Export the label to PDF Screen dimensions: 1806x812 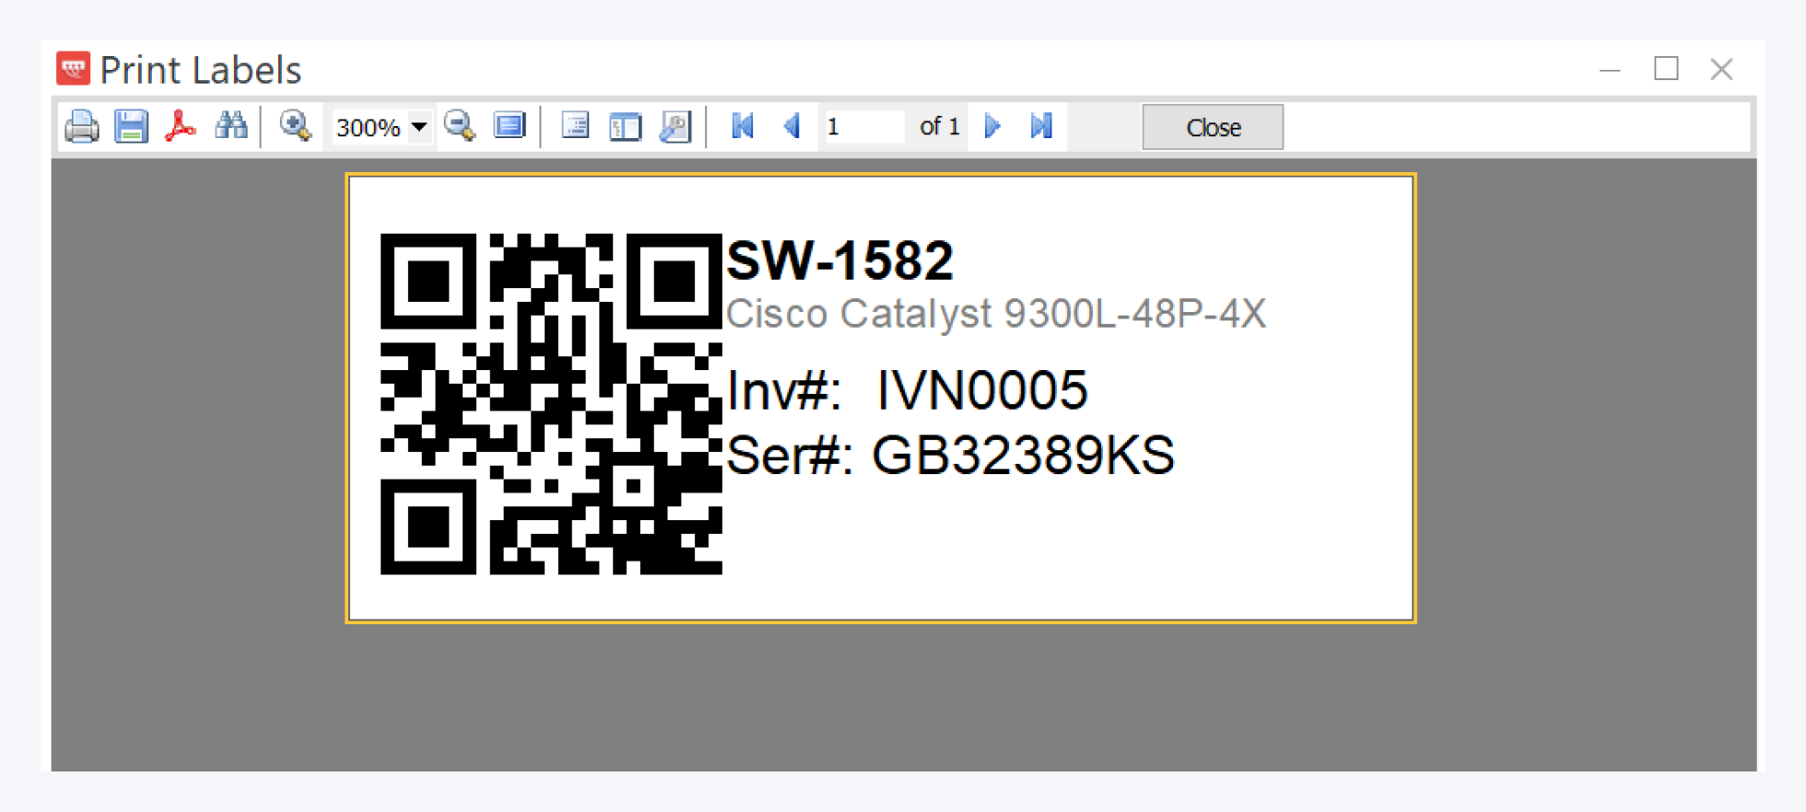(181, 126)
